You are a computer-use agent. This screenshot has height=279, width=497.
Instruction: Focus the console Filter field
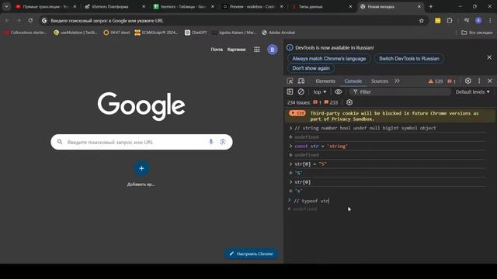click(x=400, y=91)
